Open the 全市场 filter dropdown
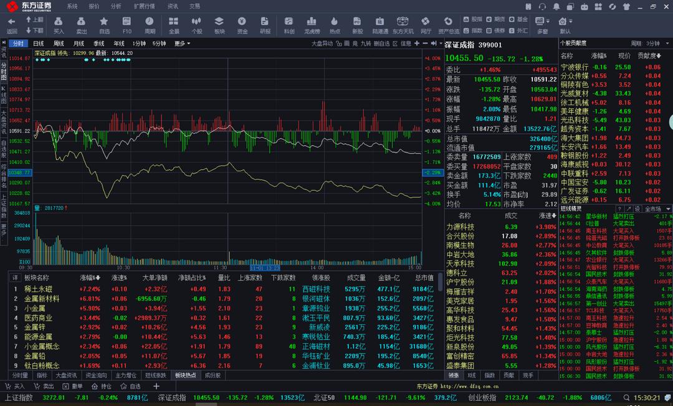Viewport: 673px width, 406px height. point(656,209)
